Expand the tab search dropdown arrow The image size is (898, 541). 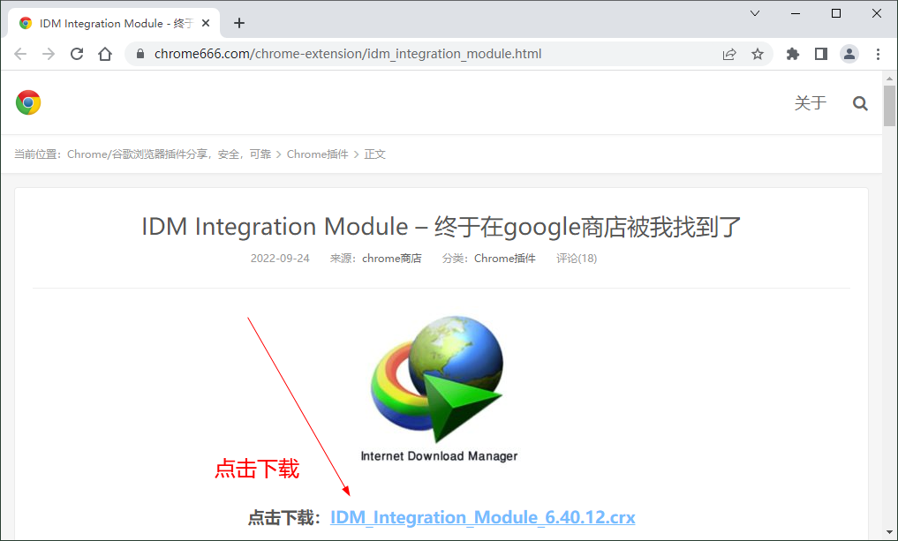755,13
